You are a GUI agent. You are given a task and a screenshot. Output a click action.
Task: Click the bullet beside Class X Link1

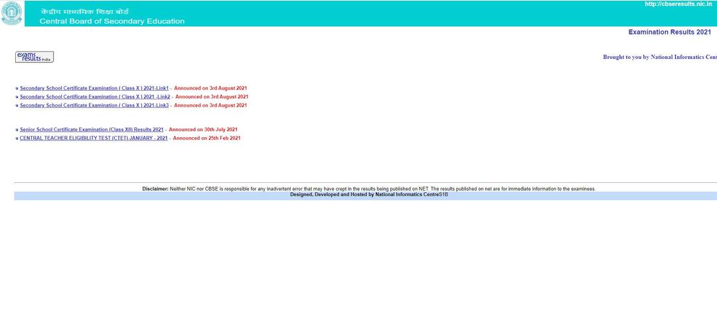[17, 88]
